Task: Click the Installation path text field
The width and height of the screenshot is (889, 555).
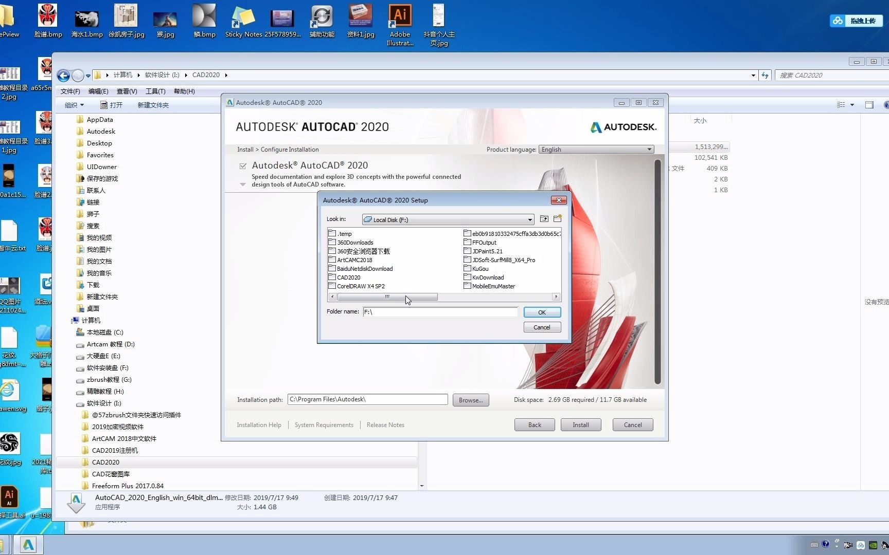Action: [367, 399]
